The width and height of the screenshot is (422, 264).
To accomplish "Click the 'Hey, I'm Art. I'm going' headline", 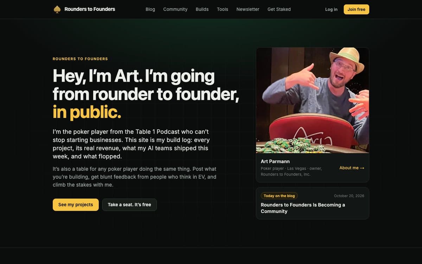I will [134, 76].
